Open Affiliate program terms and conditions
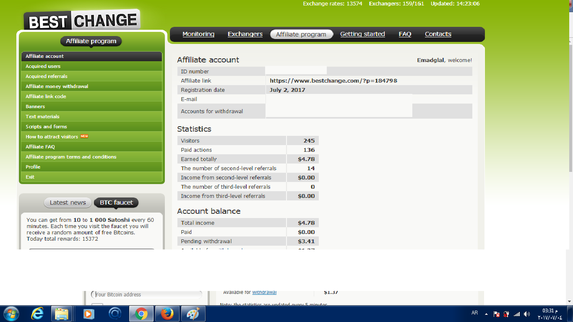 tap(91, 157)
